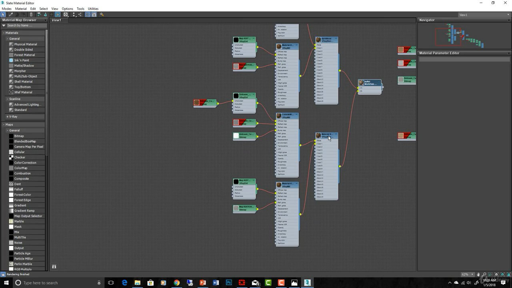Activate Zoom Region tool
512x288 pixels.
pos(490,274)
